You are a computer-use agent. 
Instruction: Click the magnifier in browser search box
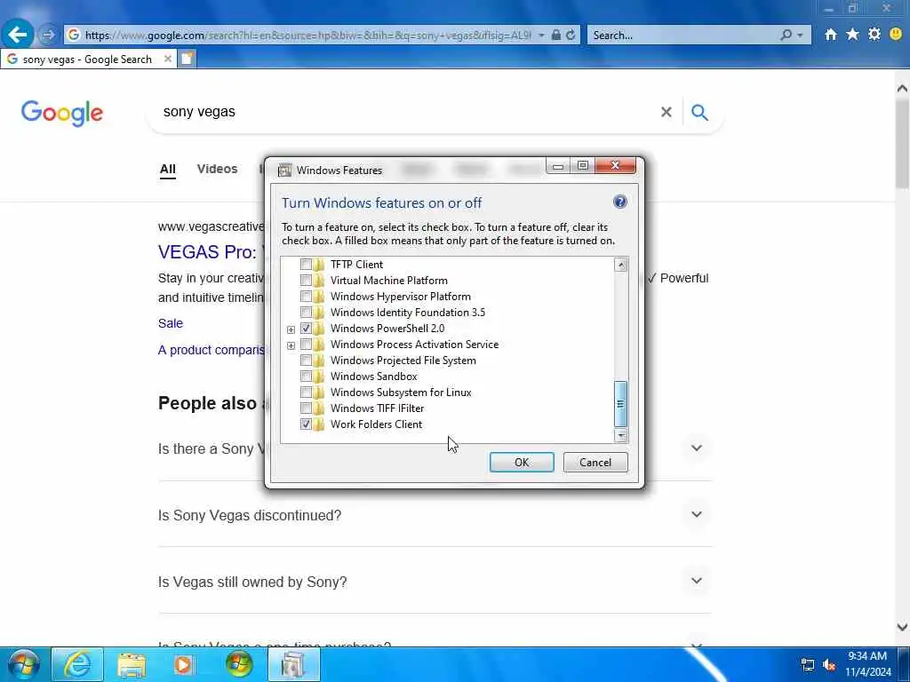coord(786,35)
